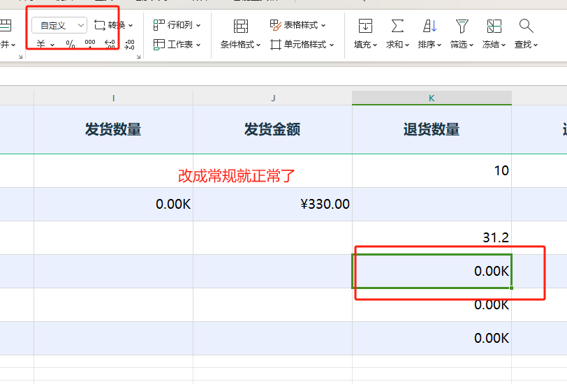Screen dimensions: 567x384
Task: Expand the 冻结 dropdown label
Action: pos(494,45)
